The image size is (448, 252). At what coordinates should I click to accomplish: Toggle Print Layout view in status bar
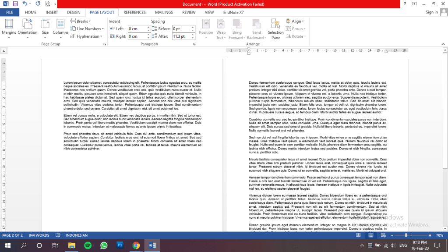coord(370,235)
